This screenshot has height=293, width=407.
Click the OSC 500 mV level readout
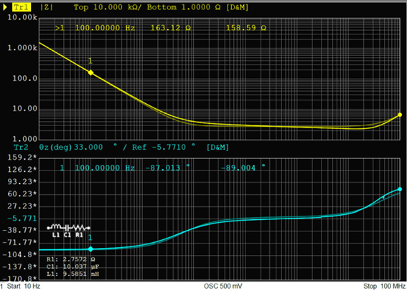click(223, 287)
